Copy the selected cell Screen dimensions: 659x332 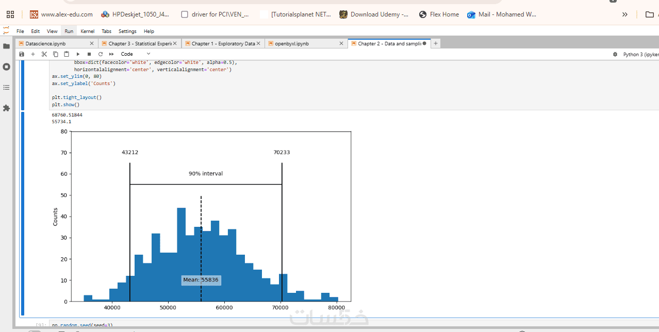(56, 54)
